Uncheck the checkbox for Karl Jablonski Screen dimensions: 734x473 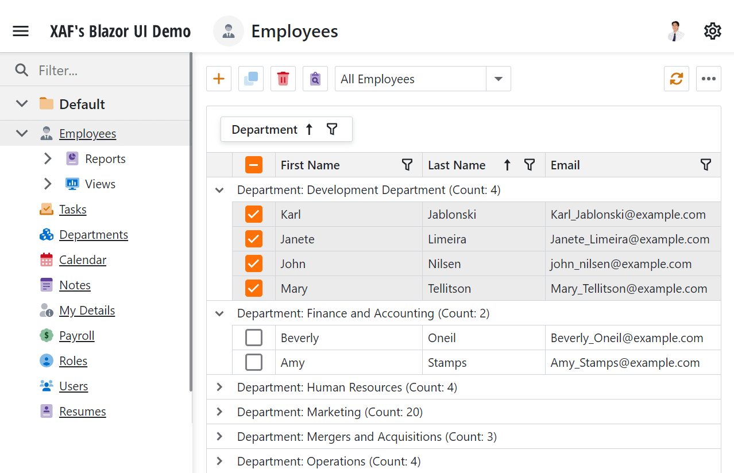click(253, 215)
